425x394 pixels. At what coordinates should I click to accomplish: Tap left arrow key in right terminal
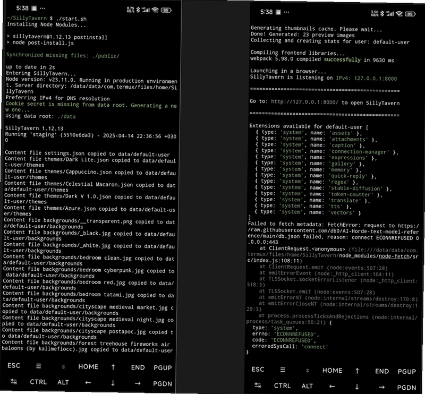[x=332, y=387]
